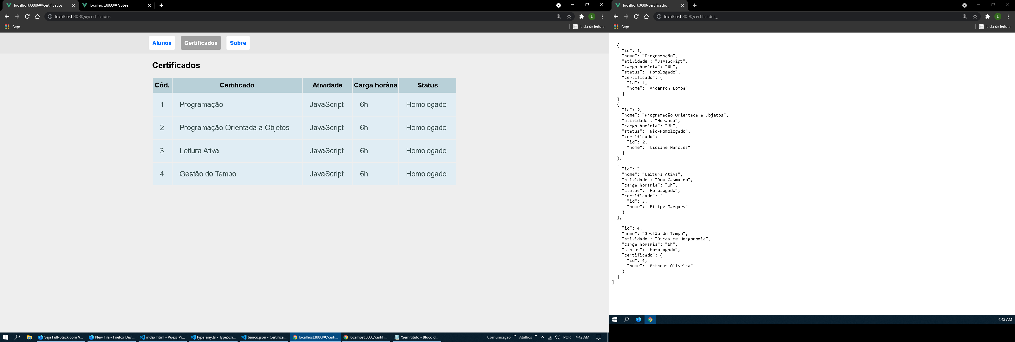The image size is (1015, 342).
Task: Open the Chrome three-dot menu
Action: [602, 16]
